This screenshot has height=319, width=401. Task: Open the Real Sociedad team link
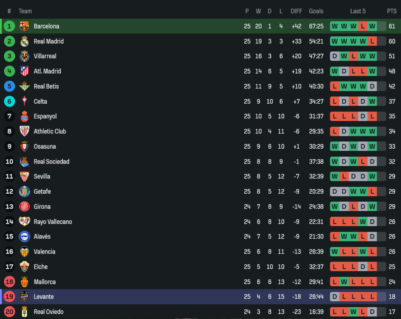[51, 162]
